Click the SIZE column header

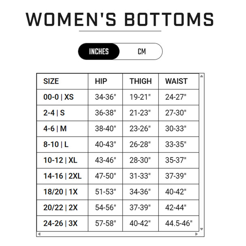(51, 81)
